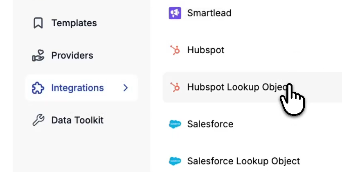This screenshot has height=172, width=342.
Task: Click the Salesforce Lookup Object cloud icon
Action: pos(175,161)
